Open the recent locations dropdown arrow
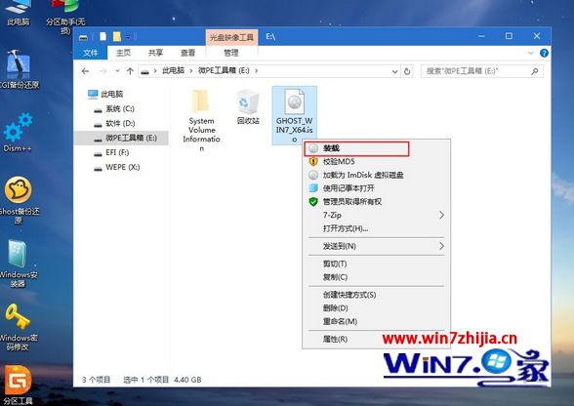 [117, 71]
